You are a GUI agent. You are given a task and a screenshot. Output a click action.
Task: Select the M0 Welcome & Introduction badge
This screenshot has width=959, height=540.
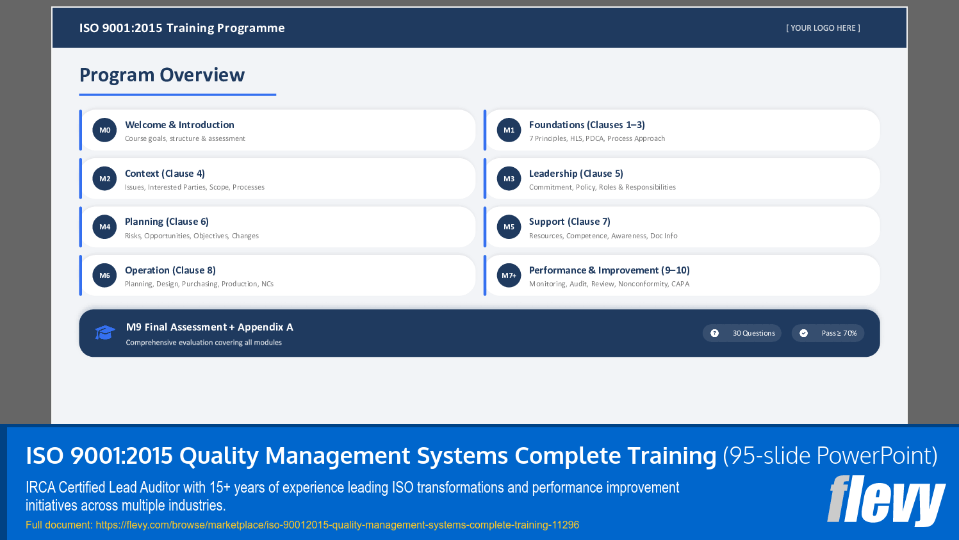tap(104, 129)
